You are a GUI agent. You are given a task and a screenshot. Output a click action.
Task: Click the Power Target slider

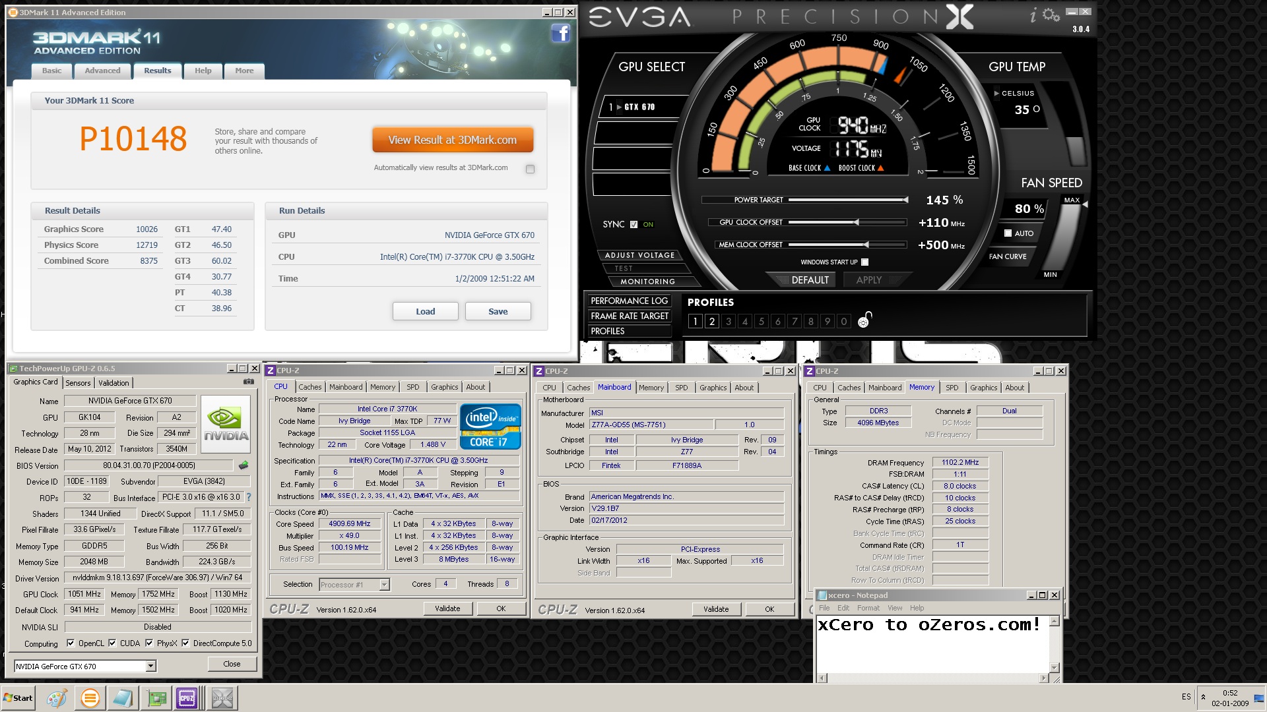point(848,200)
